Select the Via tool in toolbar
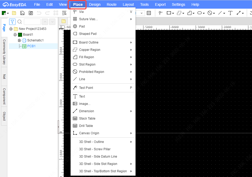 pos(160,13)
